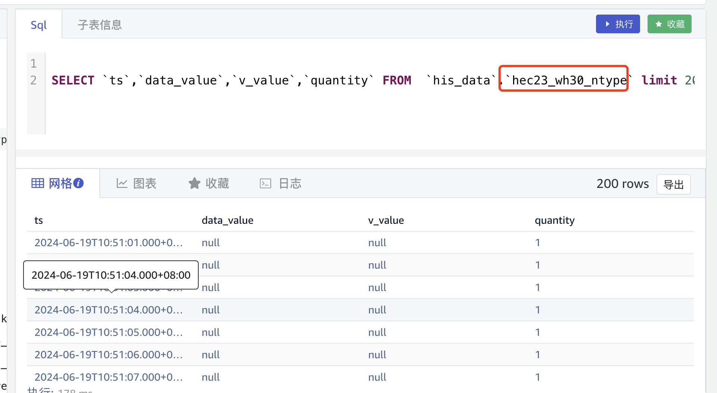Image resolution: width=717 pixels, height=393 pixels.
Task: Select timestamp cell 2024-06-19T10:51:05.000
Action: (109, 332)
